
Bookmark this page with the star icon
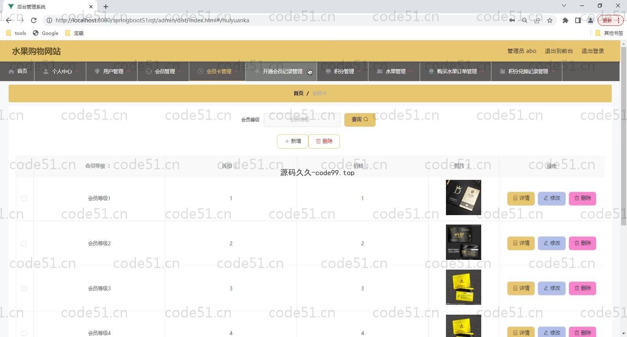click(x=550, y=20)
